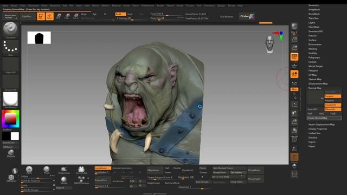Toggle the SNormals normal map option

tap(333, 109)
